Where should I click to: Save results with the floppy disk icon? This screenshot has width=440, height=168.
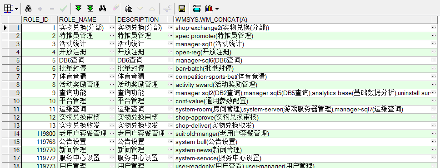coord(182,9)
